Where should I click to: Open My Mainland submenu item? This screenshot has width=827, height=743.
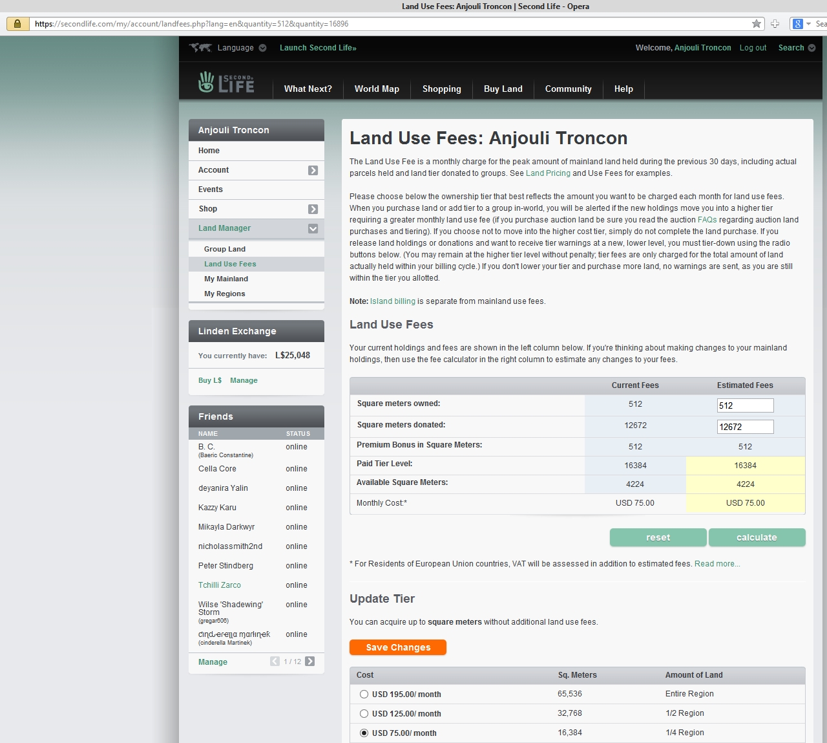pyautogui.click(x=226, y=279)
